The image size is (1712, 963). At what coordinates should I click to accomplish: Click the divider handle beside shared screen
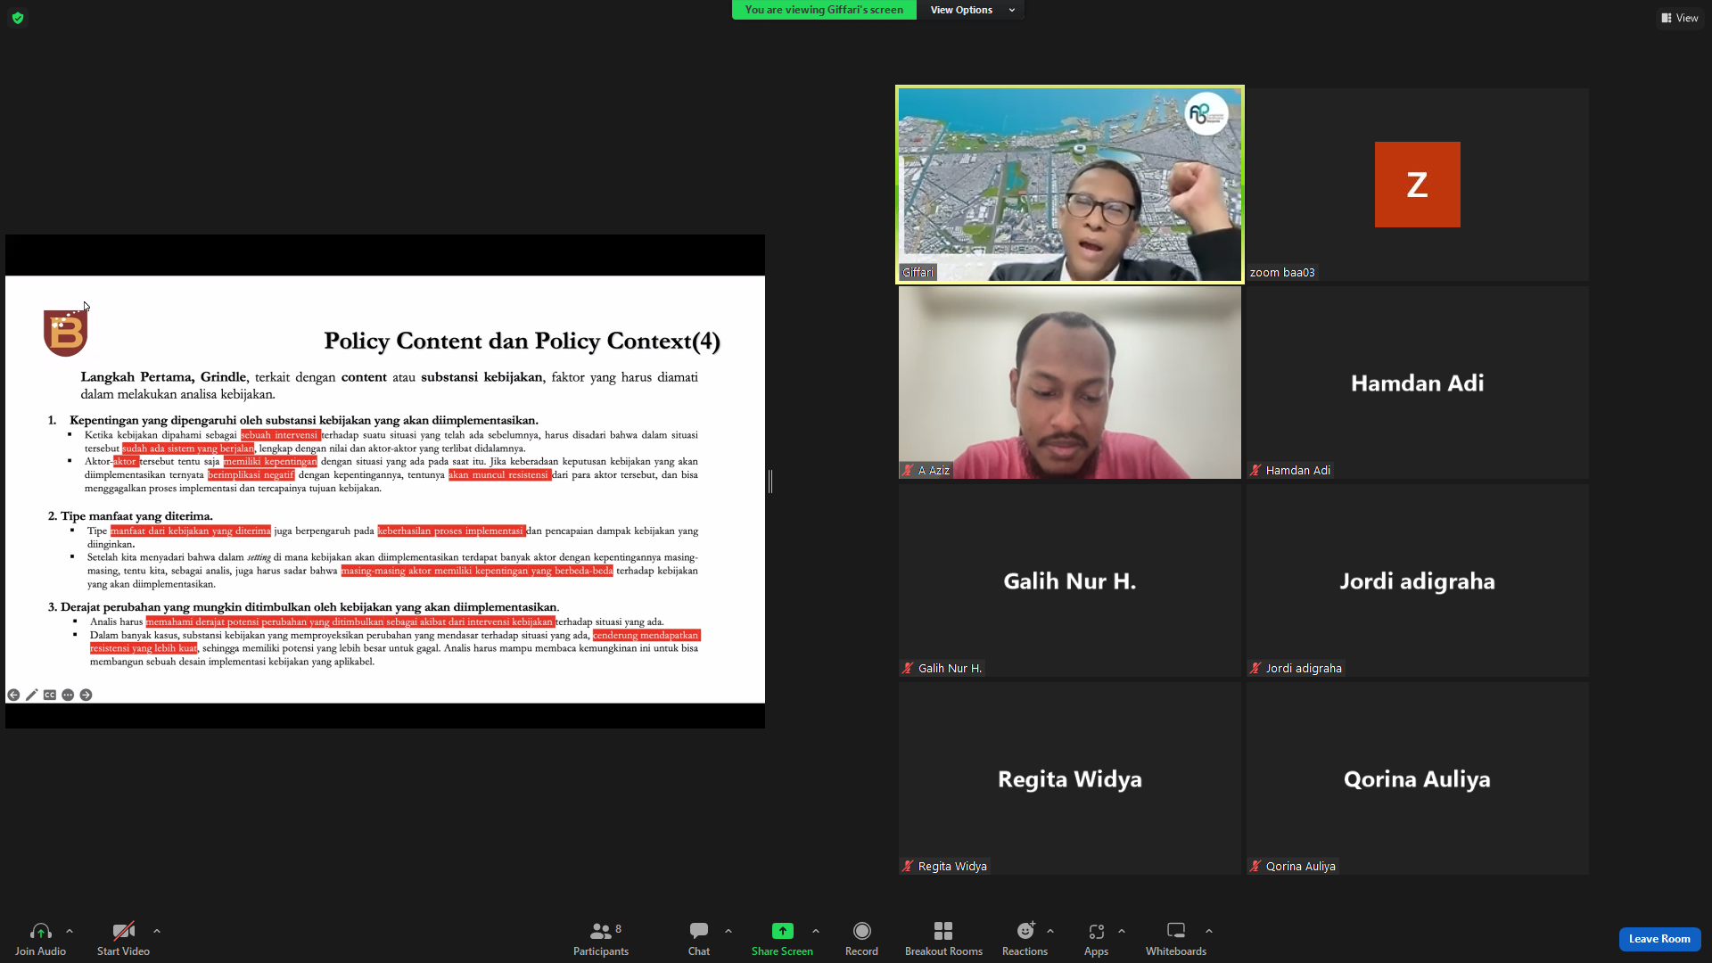(770, 481)
